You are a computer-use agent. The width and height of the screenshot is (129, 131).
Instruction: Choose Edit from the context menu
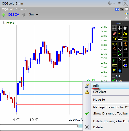(x=110, y=86)
